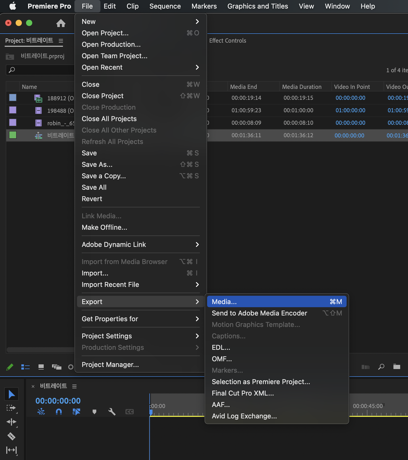Open the Apple menu
Image resolution: width=408 pixels, height=460 pixels.
(x=12, y=6)
